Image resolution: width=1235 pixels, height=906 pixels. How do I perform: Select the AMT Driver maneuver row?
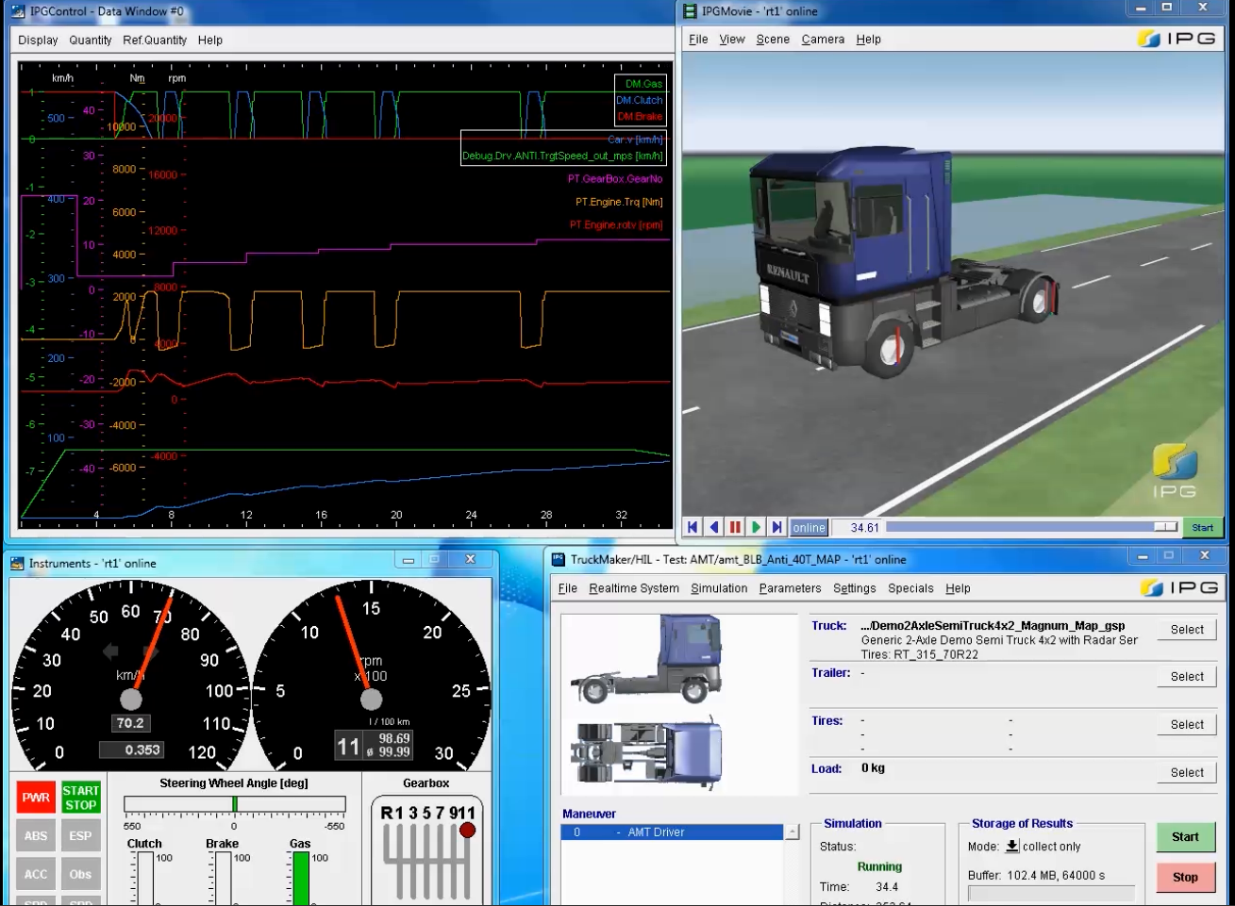[x=672, y=832]
